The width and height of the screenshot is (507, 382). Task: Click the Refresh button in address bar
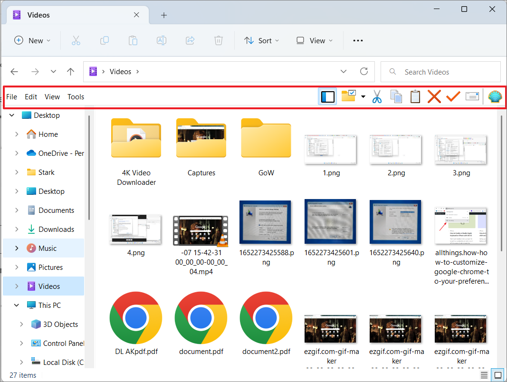click(x=364, y=71)
